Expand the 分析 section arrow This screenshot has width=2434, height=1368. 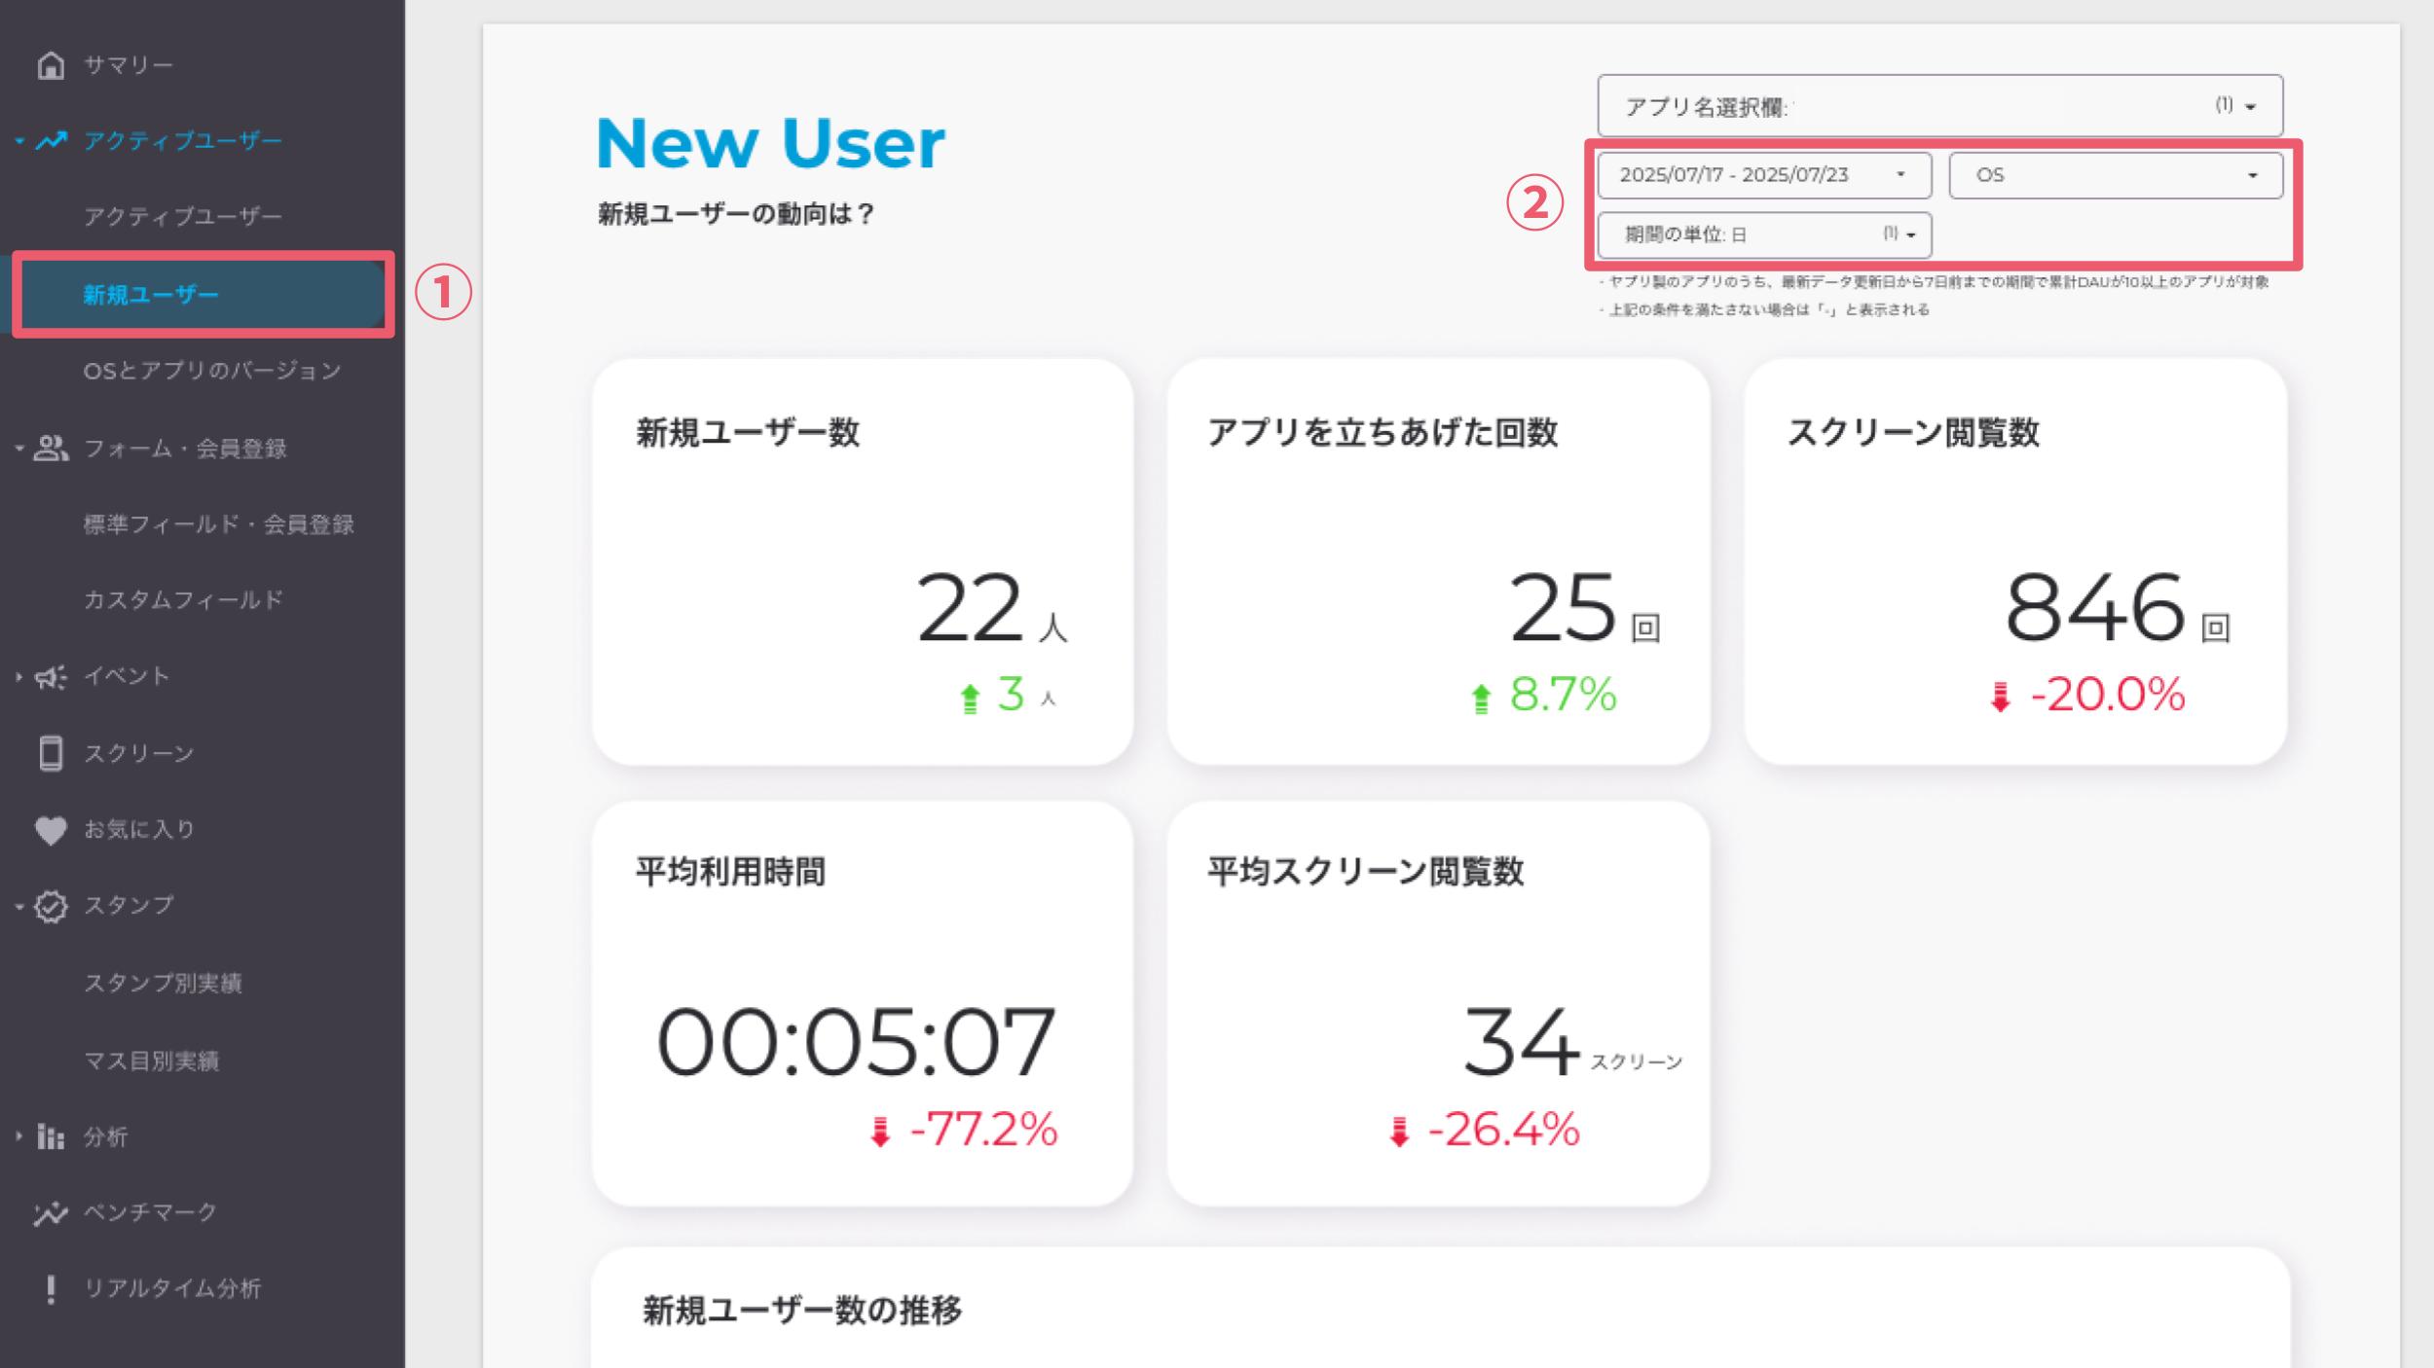(x=18, y=1136)
